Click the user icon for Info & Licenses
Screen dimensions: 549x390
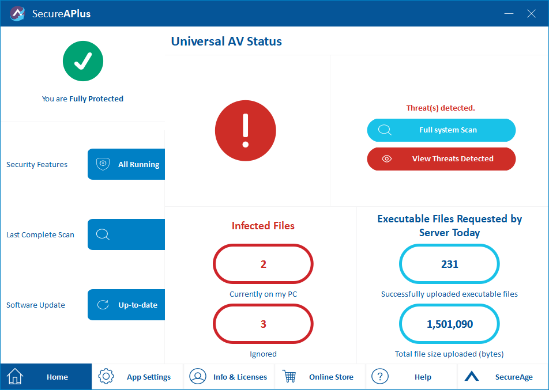tap(198, 377)
